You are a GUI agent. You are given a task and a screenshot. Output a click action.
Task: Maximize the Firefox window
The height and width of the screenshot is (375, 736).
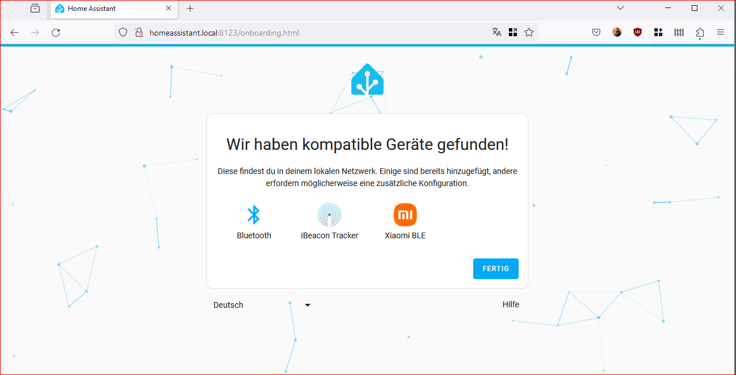pos(695,8)
